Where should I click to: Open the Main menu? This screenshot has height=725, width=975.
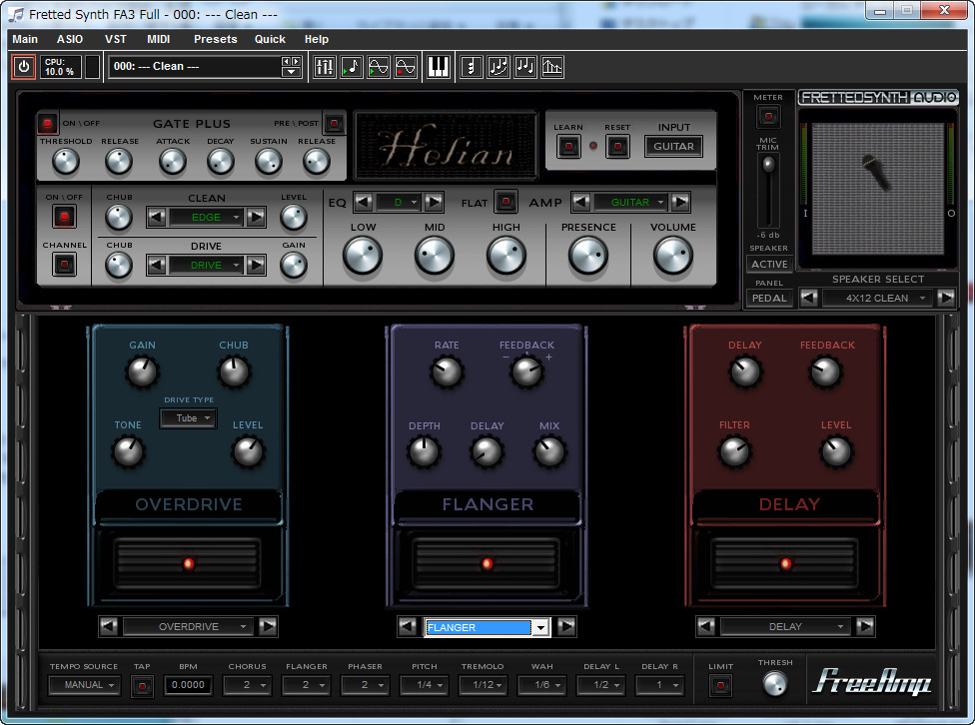coord(25,39)
